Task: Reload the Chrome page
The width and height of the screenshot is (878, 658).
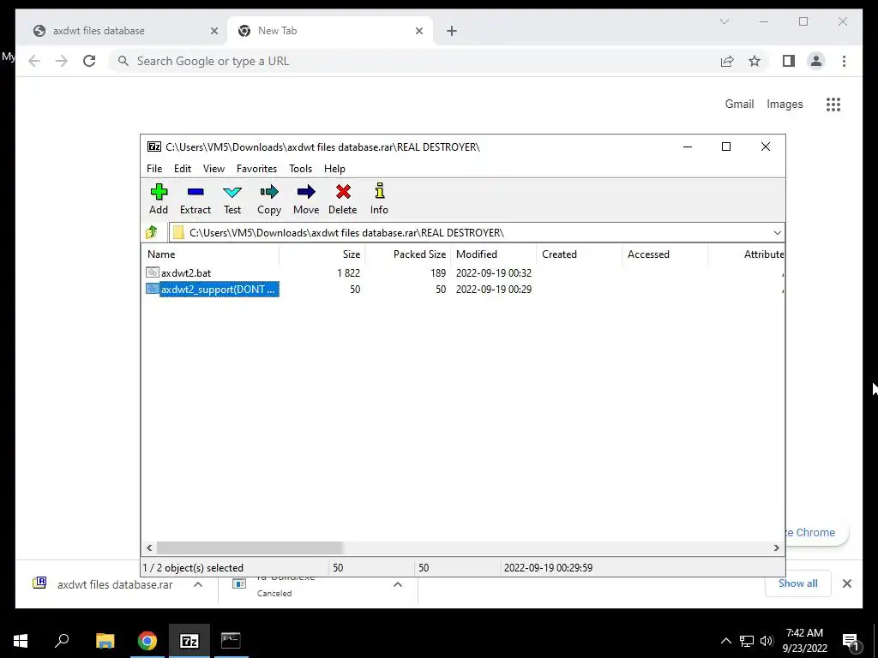Action: click(89, 61)
